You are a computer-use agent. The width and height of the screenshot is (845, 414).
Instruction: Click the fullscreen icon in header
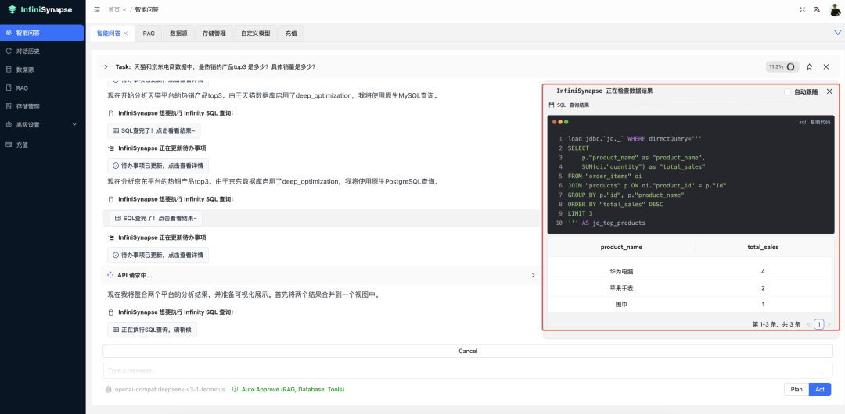point(802,9)
